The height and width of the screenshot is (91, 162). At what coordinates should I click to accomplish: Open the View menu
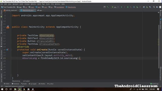pyautogui.click(x=10, y=4)
